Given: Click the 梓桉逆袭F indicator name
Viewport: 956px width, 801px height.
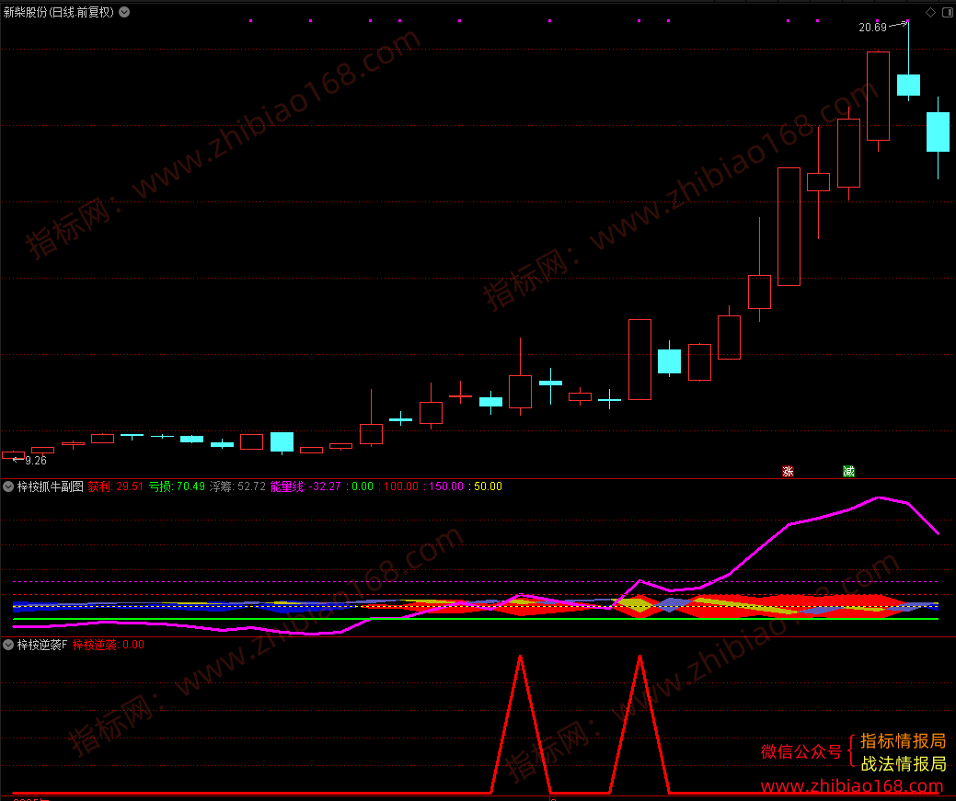Looking at the screenshot, I should [41, 645].
